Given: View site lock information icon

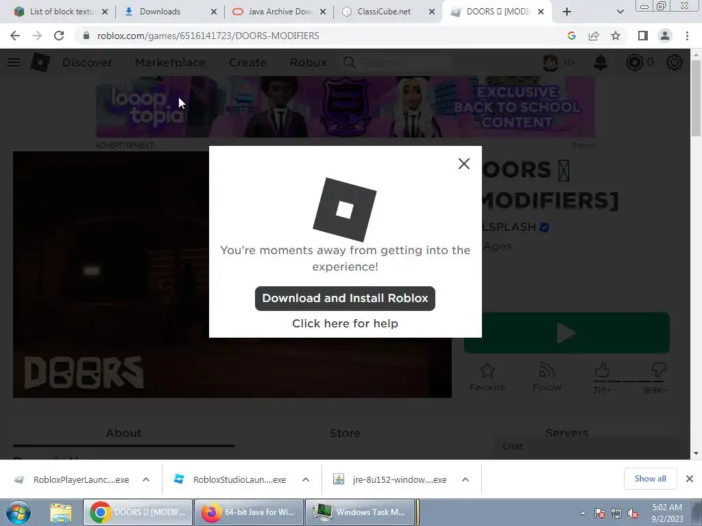Looking at the screenshot, I should (x=86, y=36).
